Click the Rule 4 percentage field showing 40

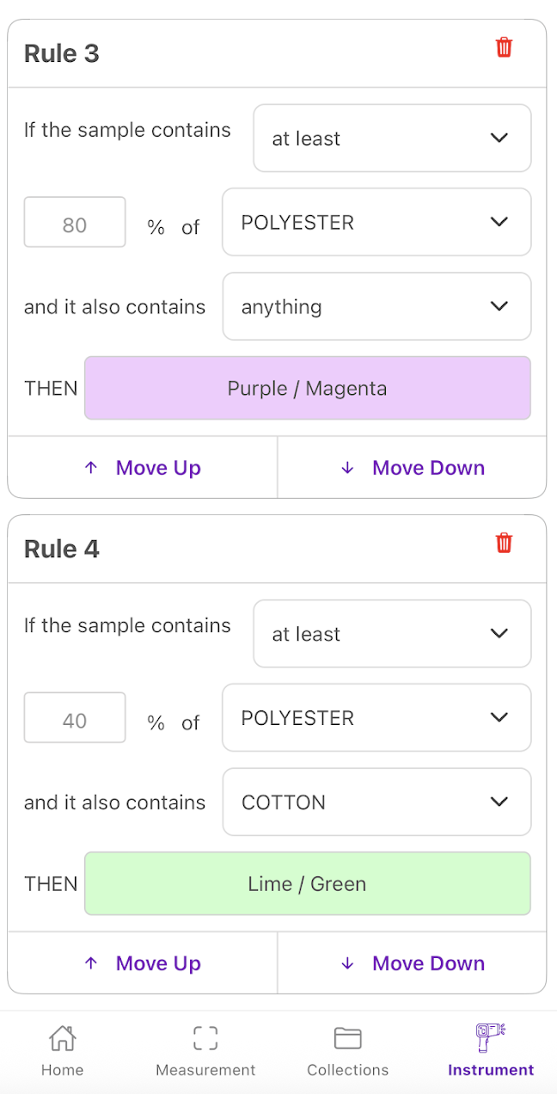[75, 718]
